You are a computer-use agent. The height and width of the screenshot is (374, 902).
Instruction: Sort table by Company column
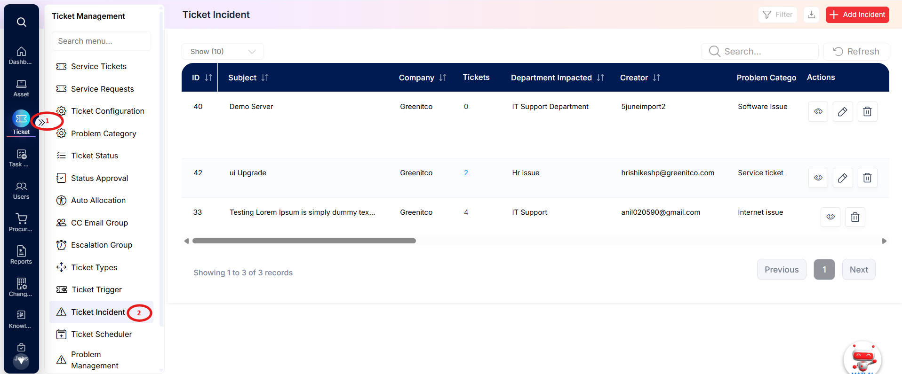443,78
